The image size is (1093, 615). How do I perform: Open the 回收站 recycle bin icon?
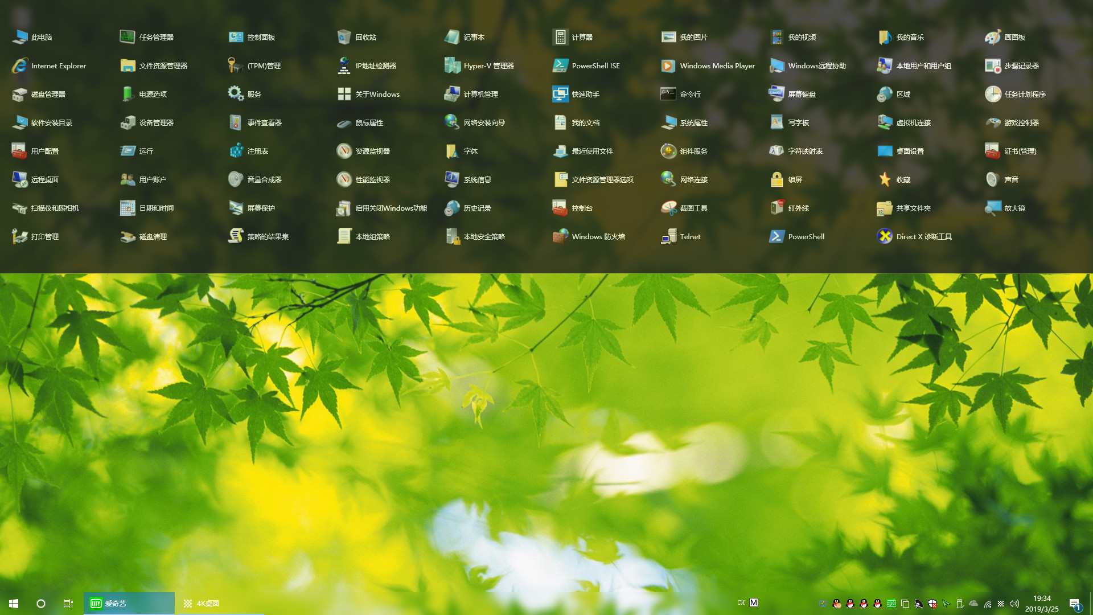(x=344, y=37)
